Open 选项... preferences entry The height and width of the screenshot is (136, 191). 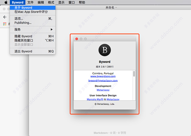pyautogui.click(x=33, y=19)
